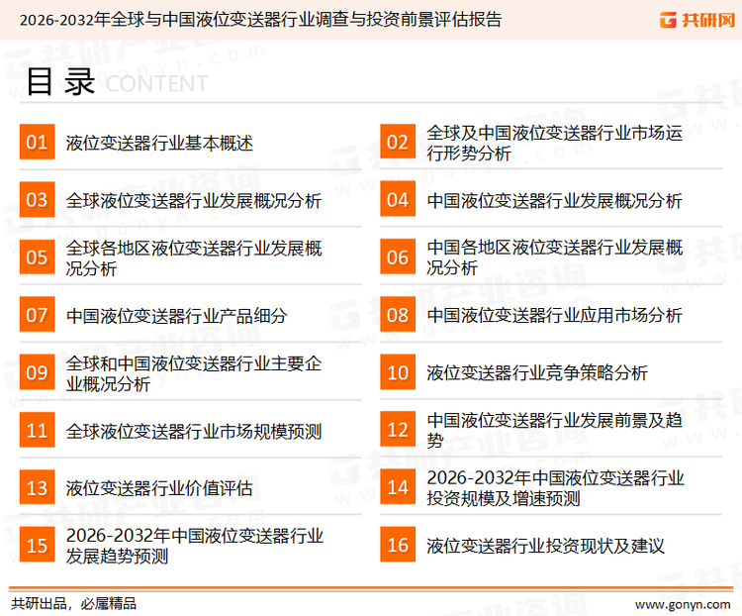Click the orange 06 number box
Image resolution: width=742 pixels, height=616 pixels.
(x=398, y=257)
